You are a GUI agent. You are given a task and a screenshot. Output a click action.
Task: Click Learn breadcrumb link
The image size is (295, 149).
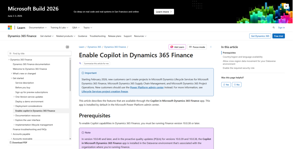tap(82, 47)
